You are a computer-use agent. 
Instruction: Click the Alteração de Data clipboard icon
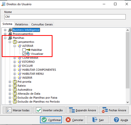pos(15,94)
